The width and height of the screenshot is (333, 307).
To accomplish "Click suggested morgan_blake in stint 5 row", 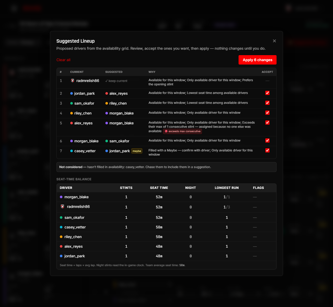I will [119, 123].
